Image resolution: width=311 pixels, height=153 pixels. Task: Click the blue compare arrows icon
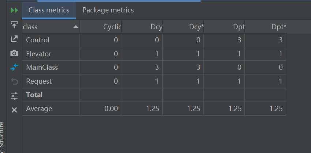pos(14,68)
